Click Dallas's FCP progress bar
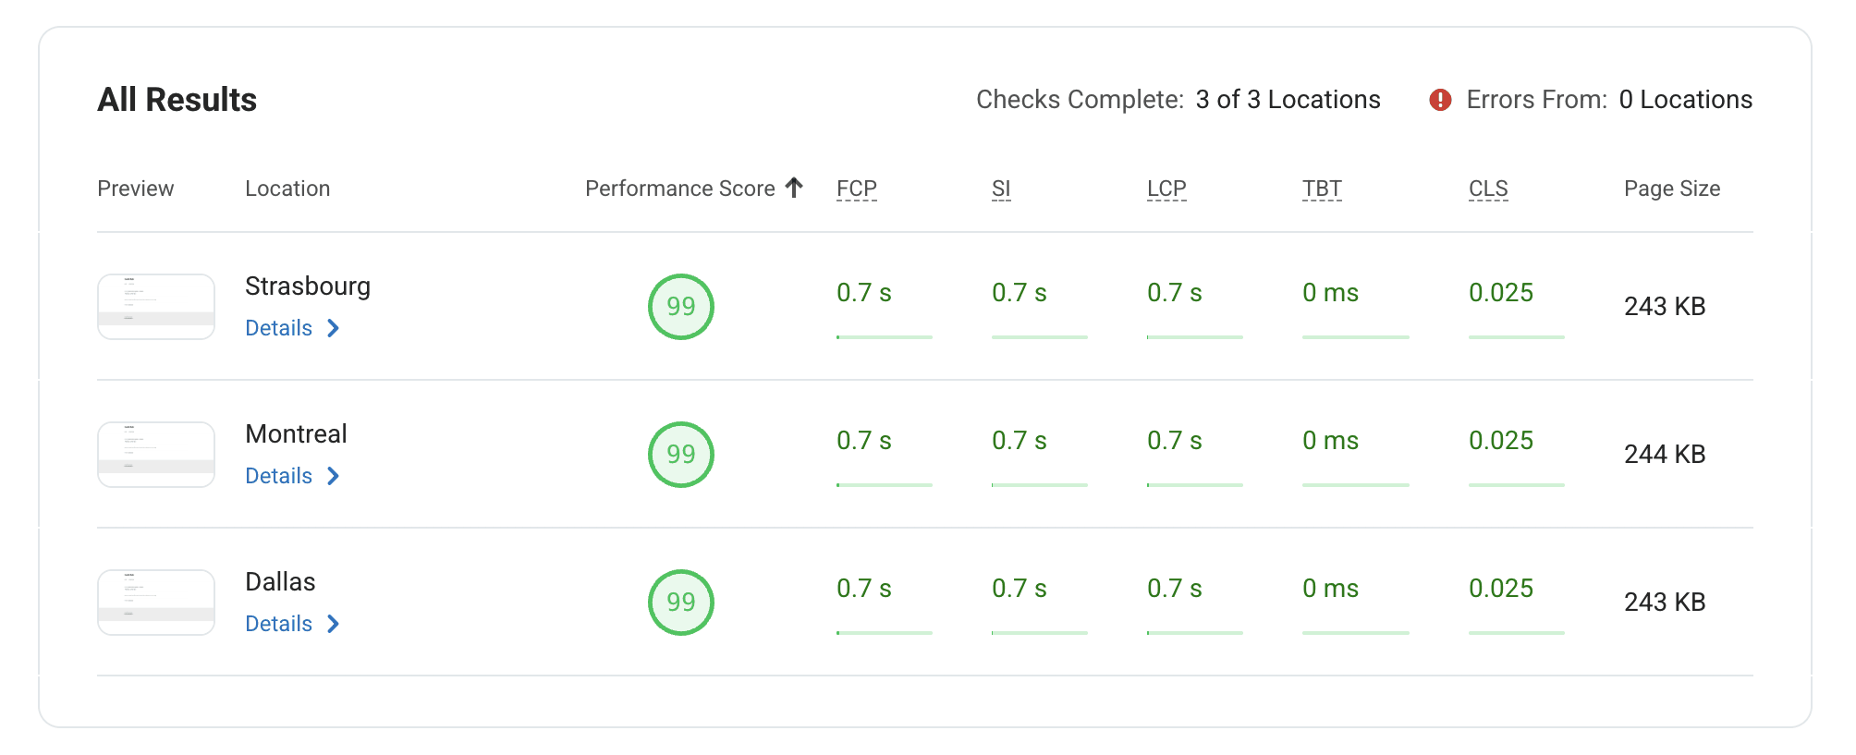Screen dimensions: 1856x755 pos(884,634)
